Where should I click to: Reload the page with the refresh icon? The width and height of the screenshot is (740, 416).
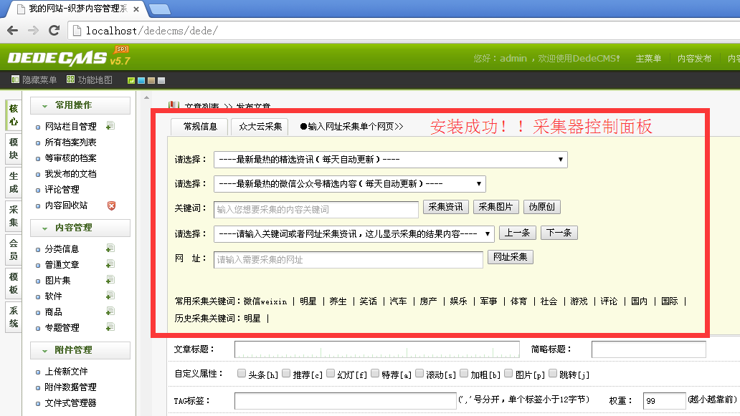click(54, 31)
